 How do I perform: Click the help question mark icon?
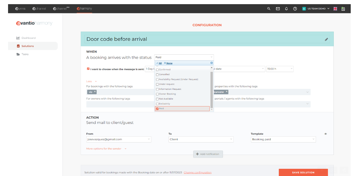[295, 9]
